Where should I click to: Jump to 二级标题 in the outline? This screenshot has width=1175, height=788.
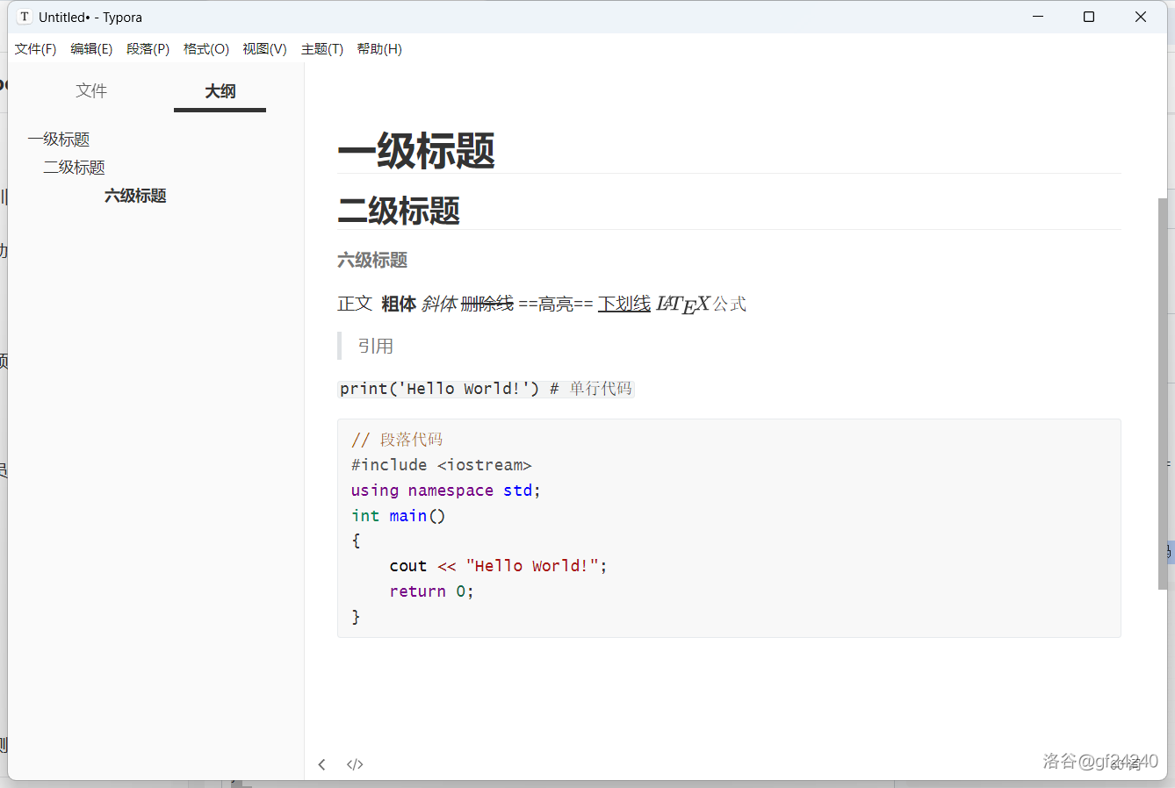point(75,168)
